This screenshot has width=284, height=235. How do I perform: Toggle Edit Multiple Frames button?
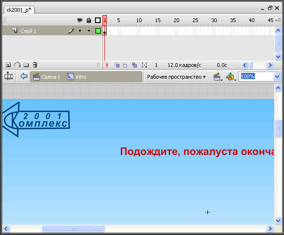(x=134, y=65)
